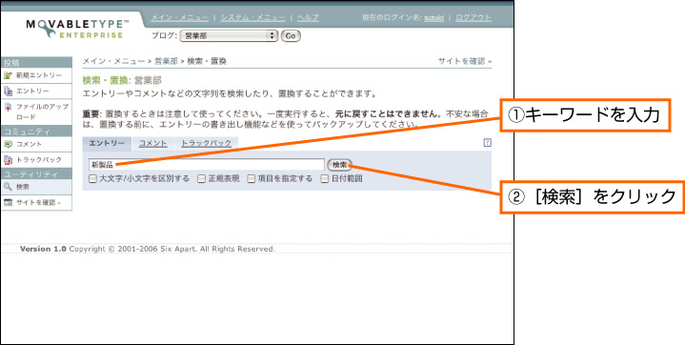Check the 項目を指定する option
Screen dimensions: 685x345
tap(252, 178)
